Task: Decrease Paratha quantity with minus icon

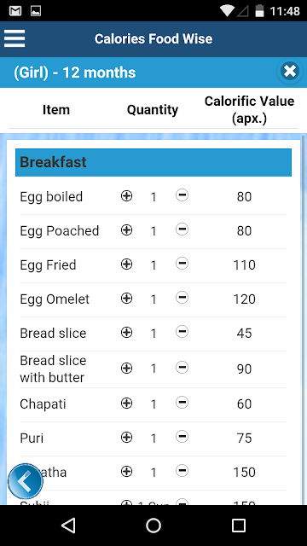Action: click(182, 471)
